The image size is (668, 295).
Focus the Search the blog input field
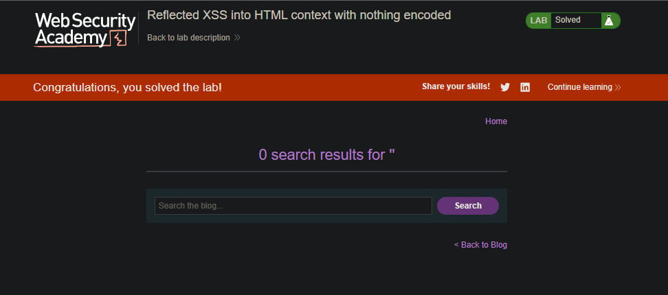293,206
